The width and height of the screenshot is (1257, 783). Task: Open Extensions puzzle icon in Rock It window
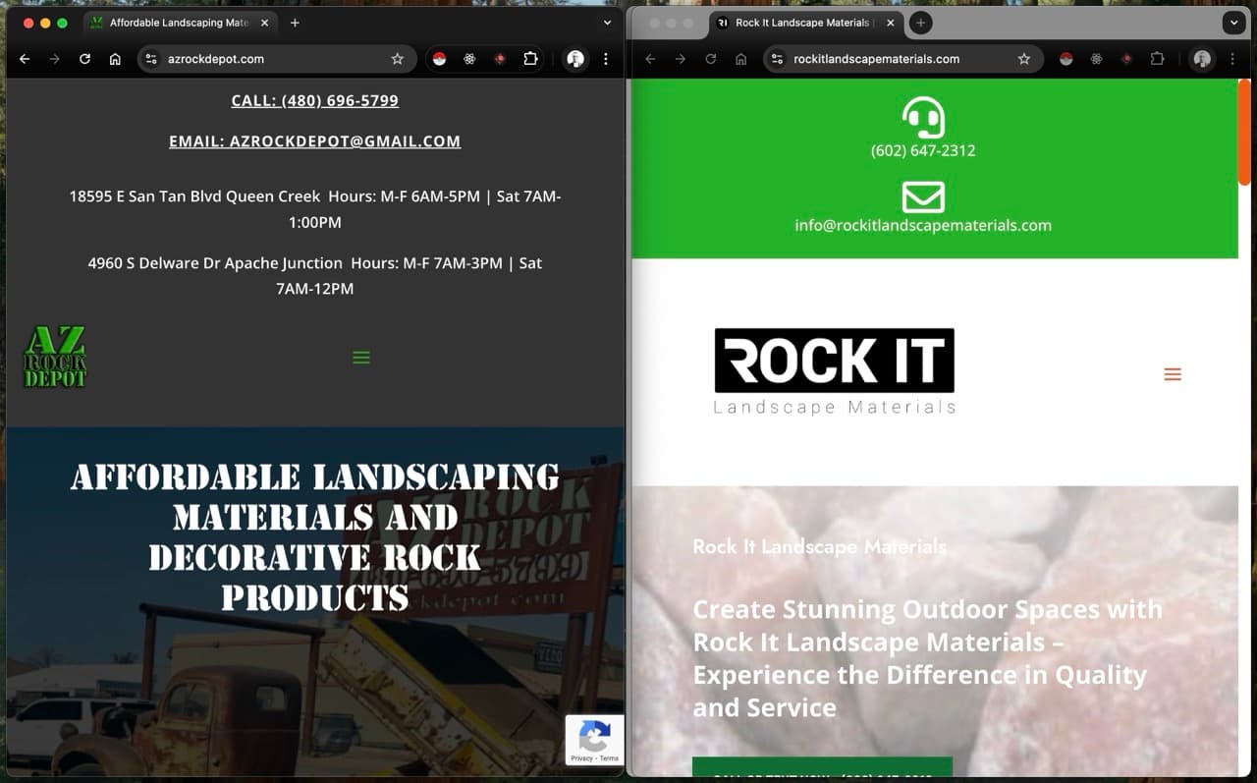[1157, 59]
